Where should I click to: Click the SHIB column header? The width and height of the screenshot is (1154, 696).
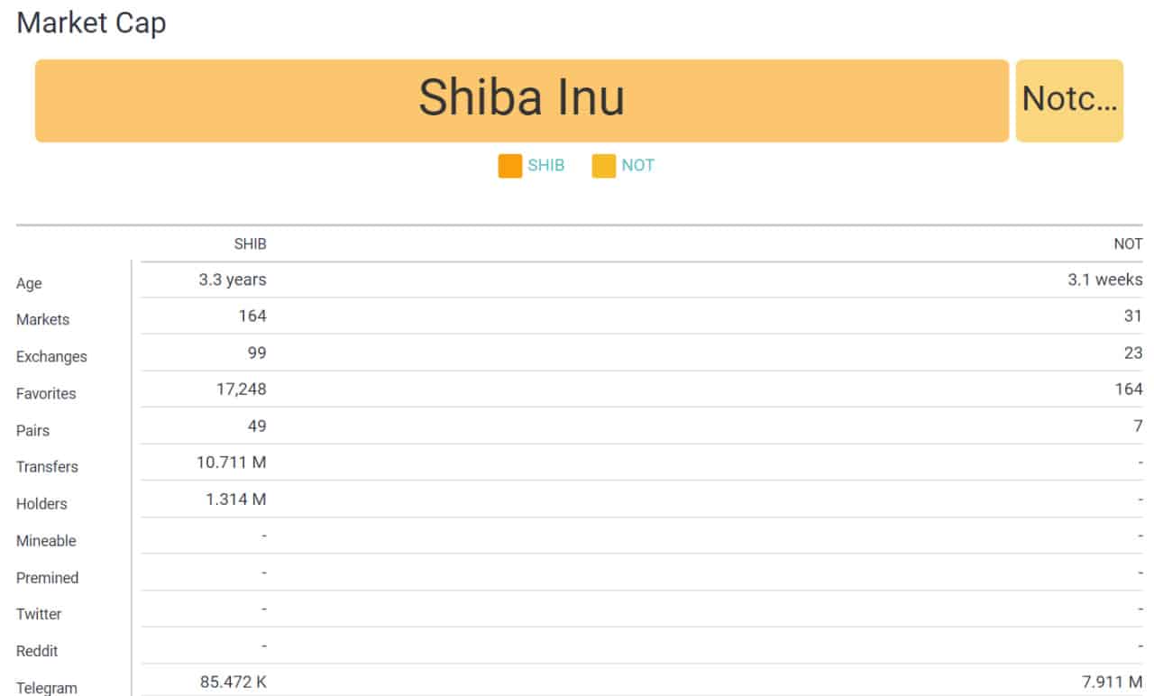251,244
